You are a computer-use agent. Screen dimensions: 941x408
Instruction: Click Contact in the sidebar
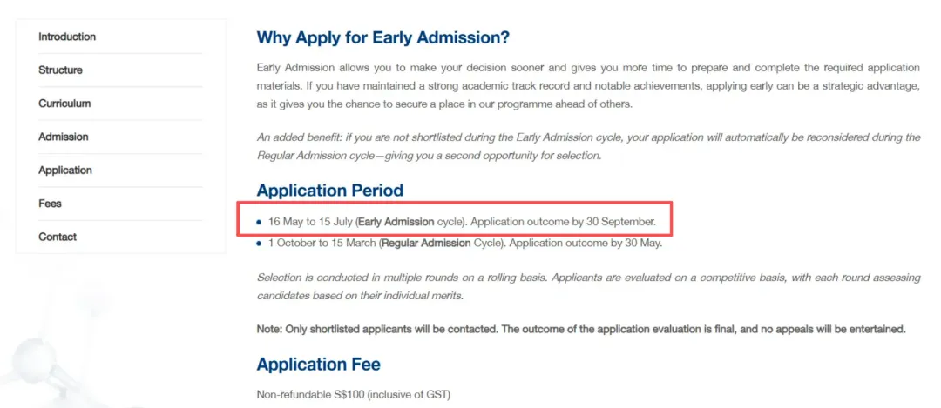click(x=58, y=237)
